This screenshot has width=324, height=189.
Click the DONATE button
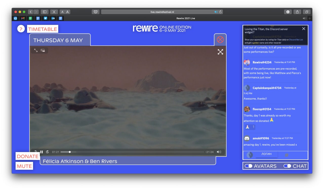pyautogui.click(x=28, y=156)
